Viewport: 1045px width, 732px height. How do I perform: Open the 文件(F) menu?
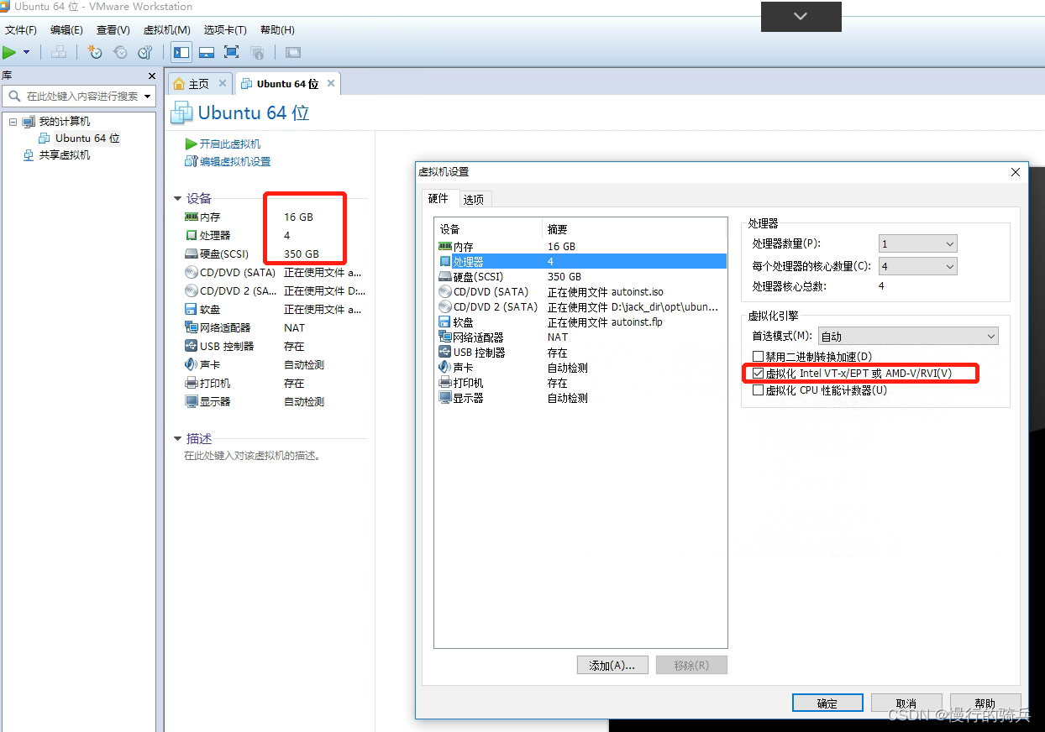[21, 30]
